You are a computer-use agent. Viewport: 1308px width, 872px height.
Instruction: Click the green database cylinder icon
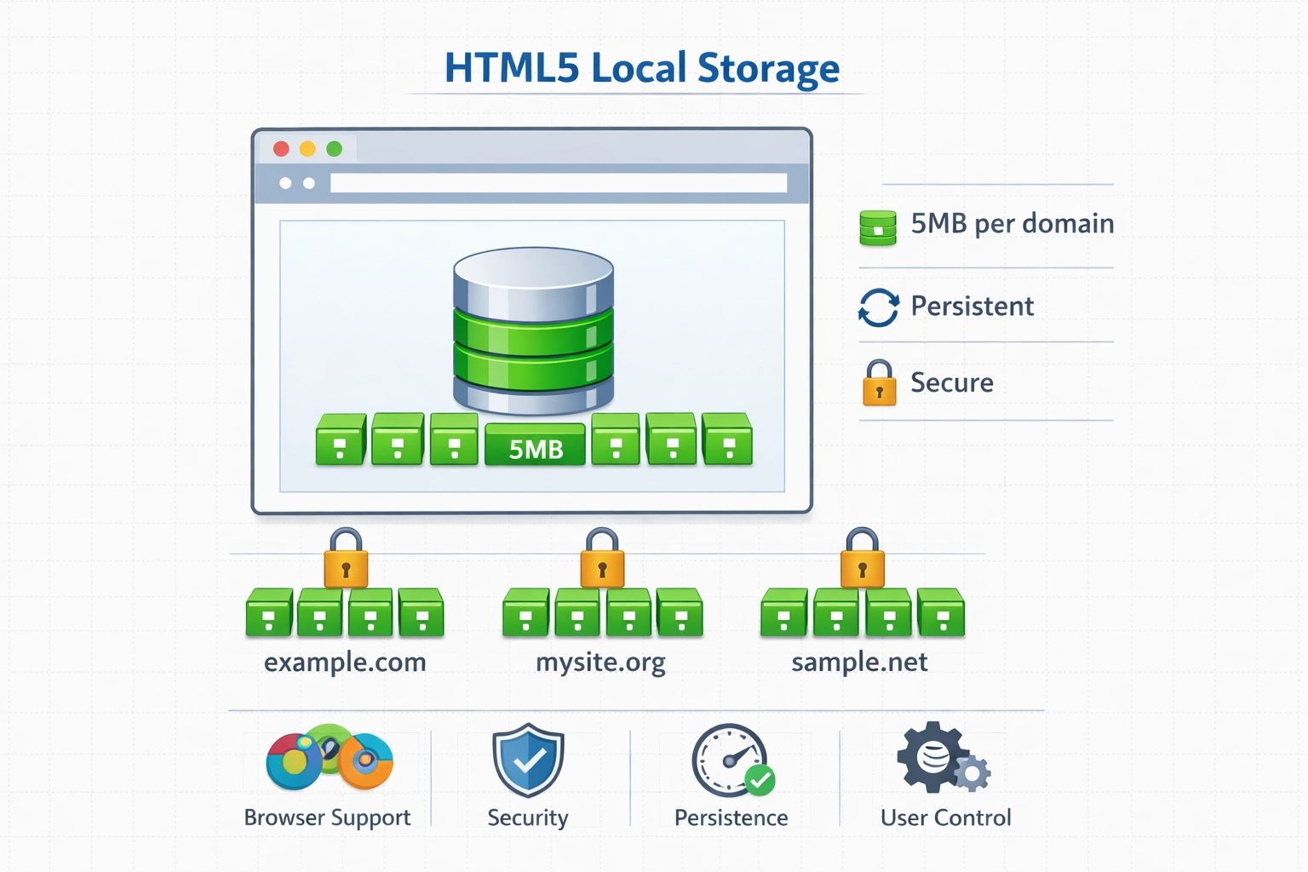pyautogui.click(x=534, y=328)
